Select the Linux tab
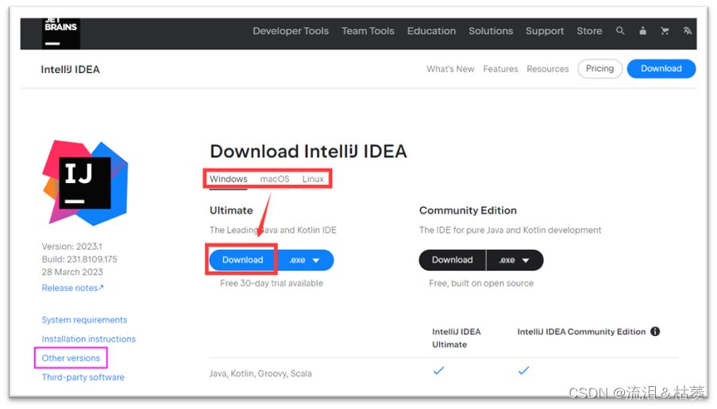The height and width of the screenshot is (409, 717). (x=313, y=179)
